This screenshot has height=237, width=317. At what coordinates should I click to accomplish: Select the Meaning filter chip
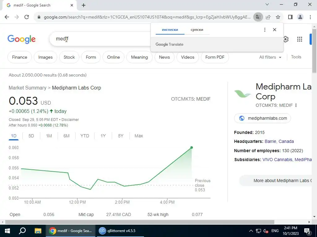pos(139,57)
